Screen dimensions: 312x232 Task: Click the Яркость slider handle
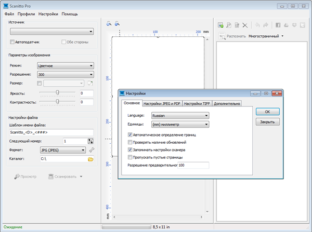[x=58, y=92]
